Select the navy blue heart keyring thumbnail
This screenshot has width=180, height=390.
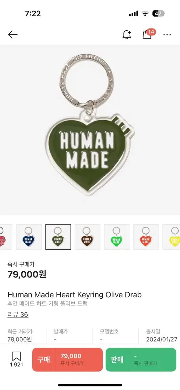29,237
